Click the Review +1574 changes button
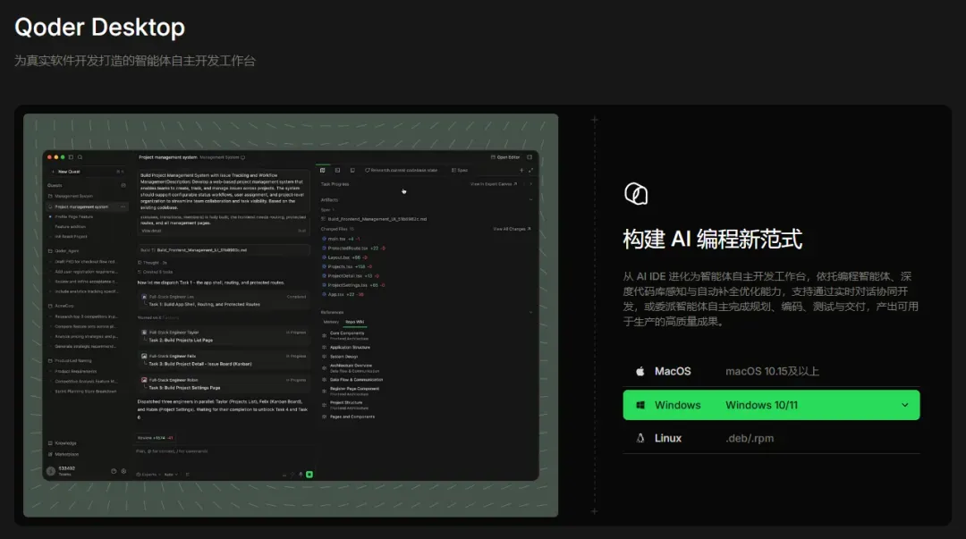 click(156, 438)
